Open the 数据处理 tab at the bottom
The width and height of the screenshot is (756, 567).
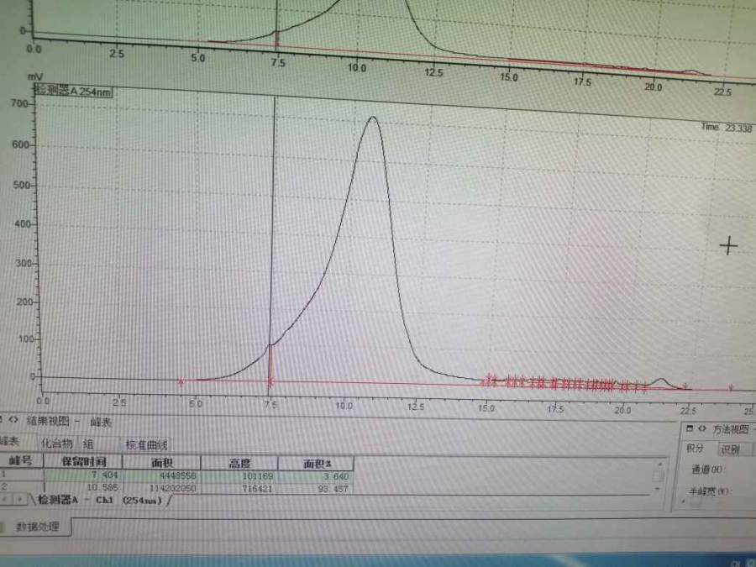coord(38,526)
